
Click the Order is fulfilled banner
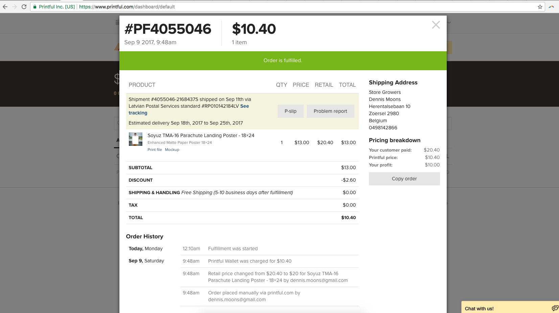(283, 60)
